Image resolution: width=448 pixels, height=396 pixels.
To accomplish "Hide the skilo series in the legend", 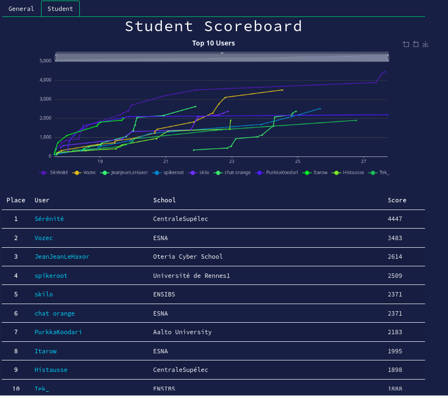I will [199, 173].
